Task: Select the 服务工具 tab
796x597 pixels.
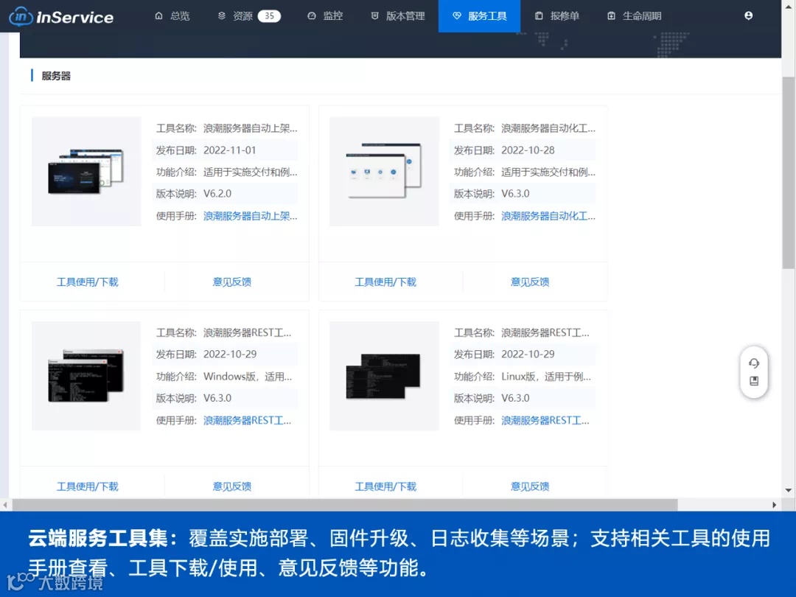Action: [479, 15]
